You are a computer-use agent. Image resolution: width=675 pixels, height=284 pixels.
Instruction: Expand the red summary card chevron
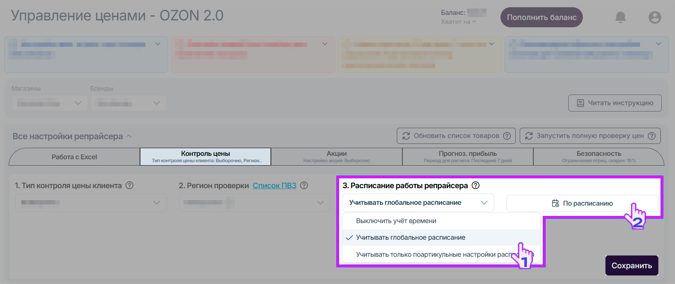pyautogui.click(x=325, y=44)
